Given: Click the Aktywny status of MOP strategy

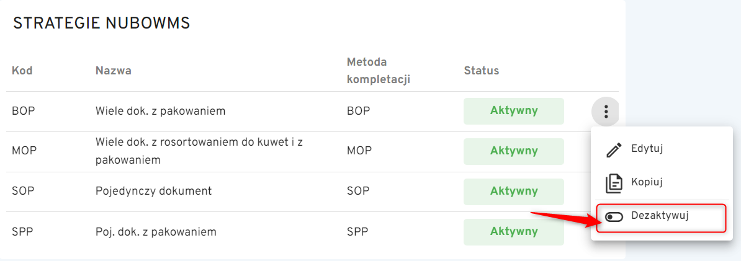Looking at the screenshot, I should 514,151.
